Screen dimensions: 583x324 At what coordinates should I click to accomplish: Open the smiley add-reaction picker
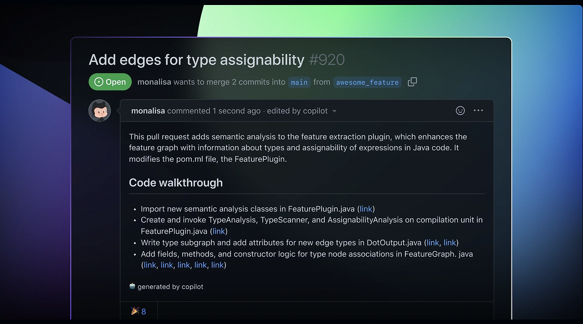[460, 110]
